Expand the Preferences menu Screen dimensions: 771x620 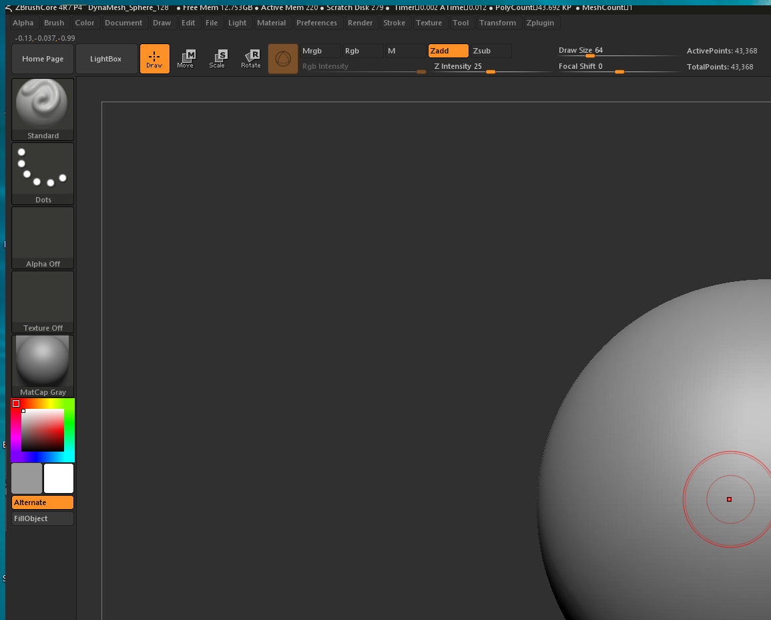(316, 23)
